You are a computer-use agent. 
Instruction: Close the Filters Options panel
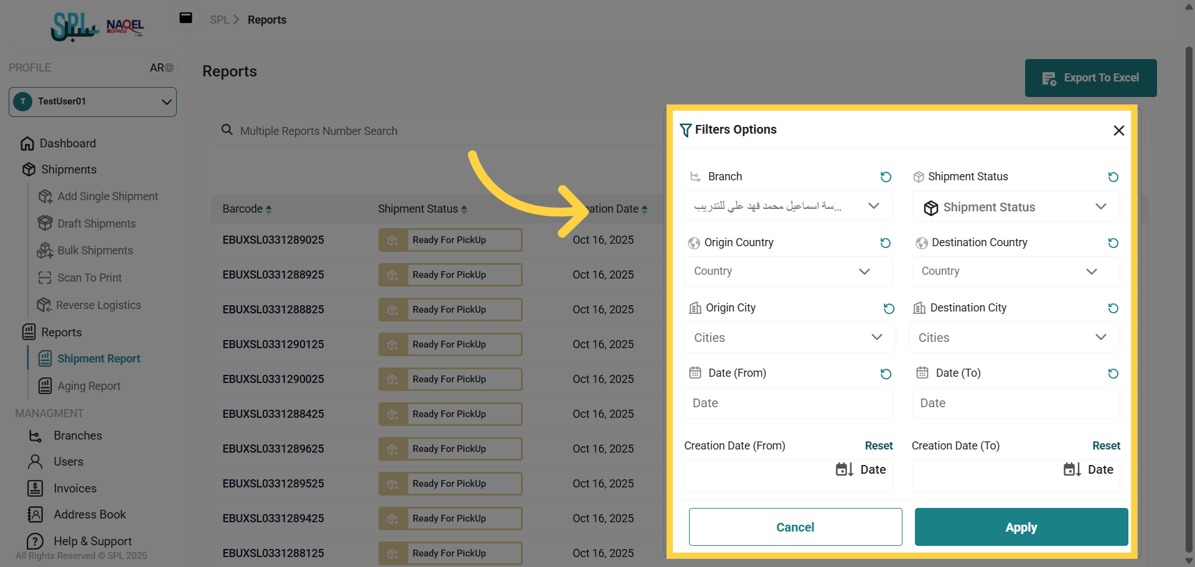point(1118,131)
